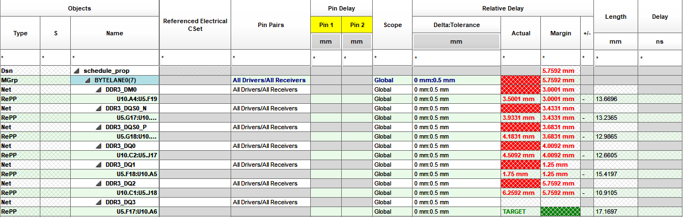The height and width of the screenshot is (217, 683).
Task: Click the red Actual cell of BYTELANE0(7)
Action: point(520,80)
